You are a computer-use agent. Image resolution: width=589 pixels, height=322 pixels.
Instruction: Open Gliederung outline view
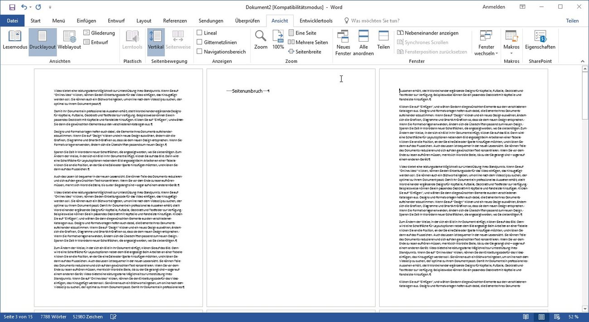pos(99,33)
